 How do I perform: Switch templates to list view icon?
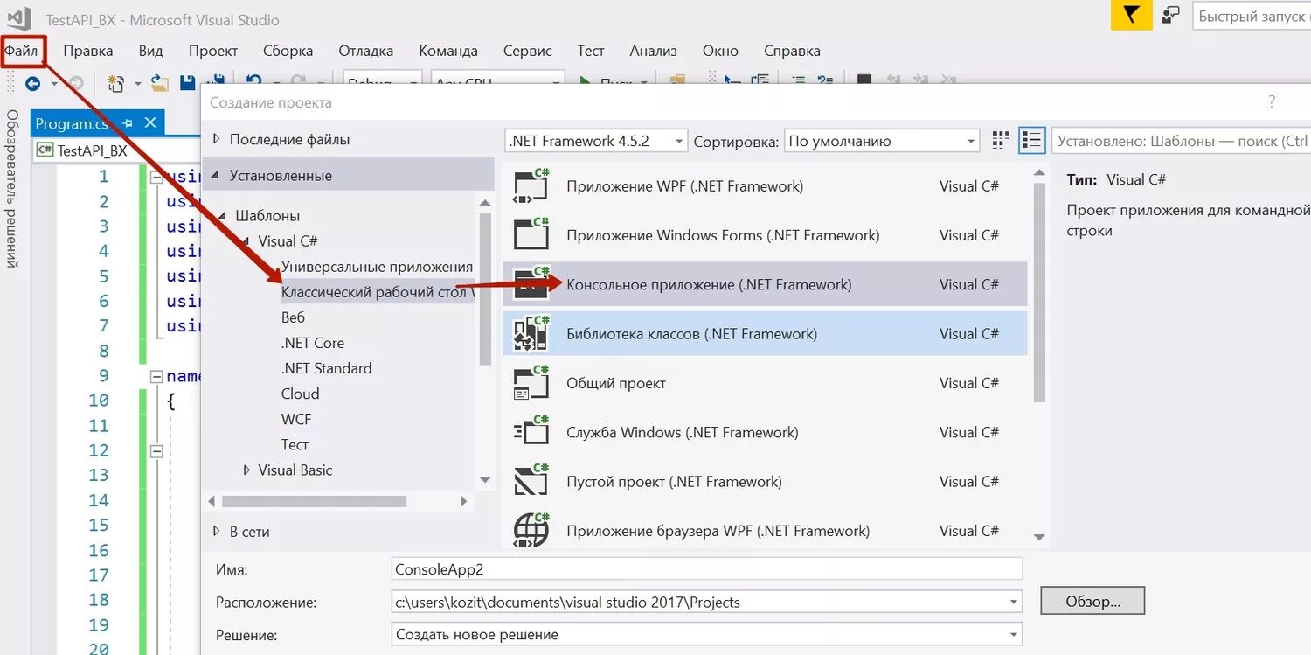(x=1032, y=140)
